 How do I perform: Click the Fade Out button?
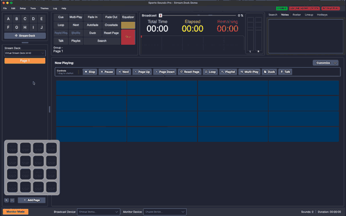[111, 17]
